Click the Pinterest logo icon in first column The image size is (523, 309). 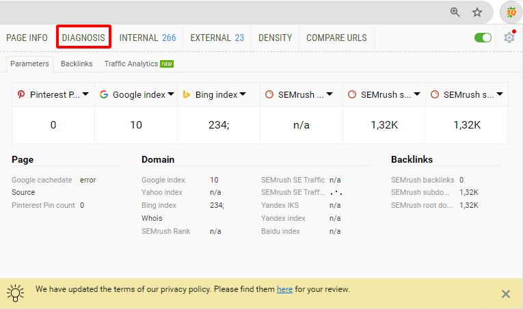[21, 94]
